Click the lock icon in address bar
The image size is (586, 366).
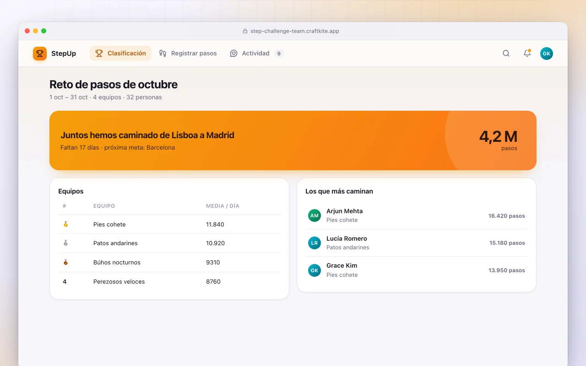245,31
